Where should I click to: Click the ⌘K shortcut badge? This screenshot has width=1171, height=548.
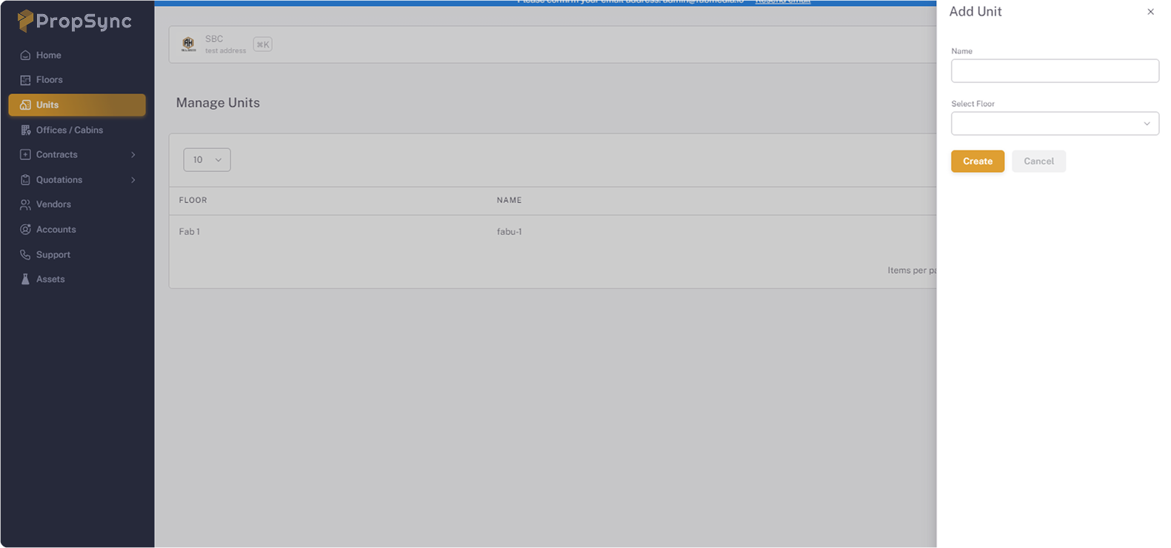coord(263,44)
